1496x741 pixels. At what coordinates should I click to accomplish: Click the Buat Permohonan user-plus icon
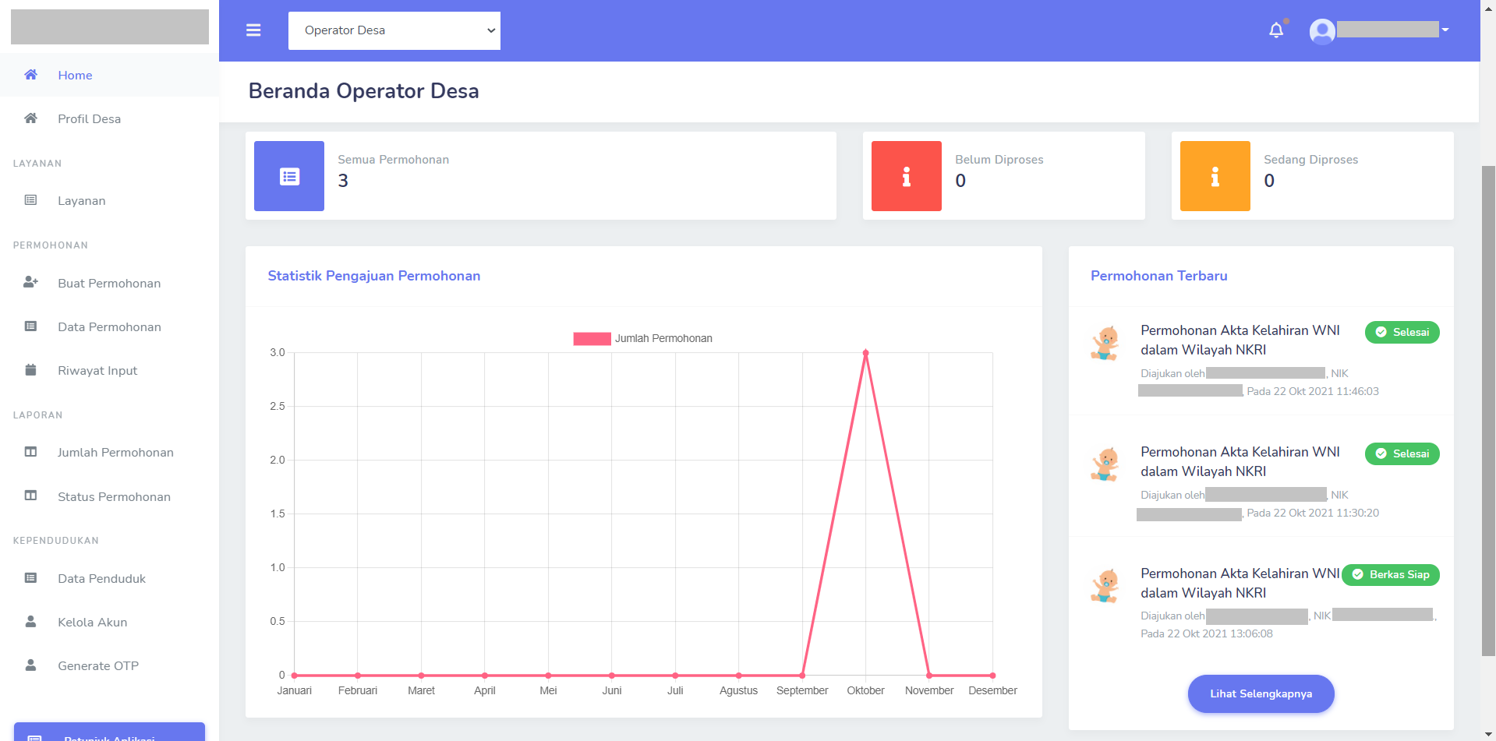(30, 283)
